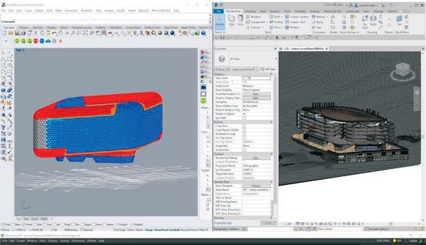Open the Architecture ribbon tab
Image resolution: width=426 pixels, height=245 pixels.
[x=233, y=11]
